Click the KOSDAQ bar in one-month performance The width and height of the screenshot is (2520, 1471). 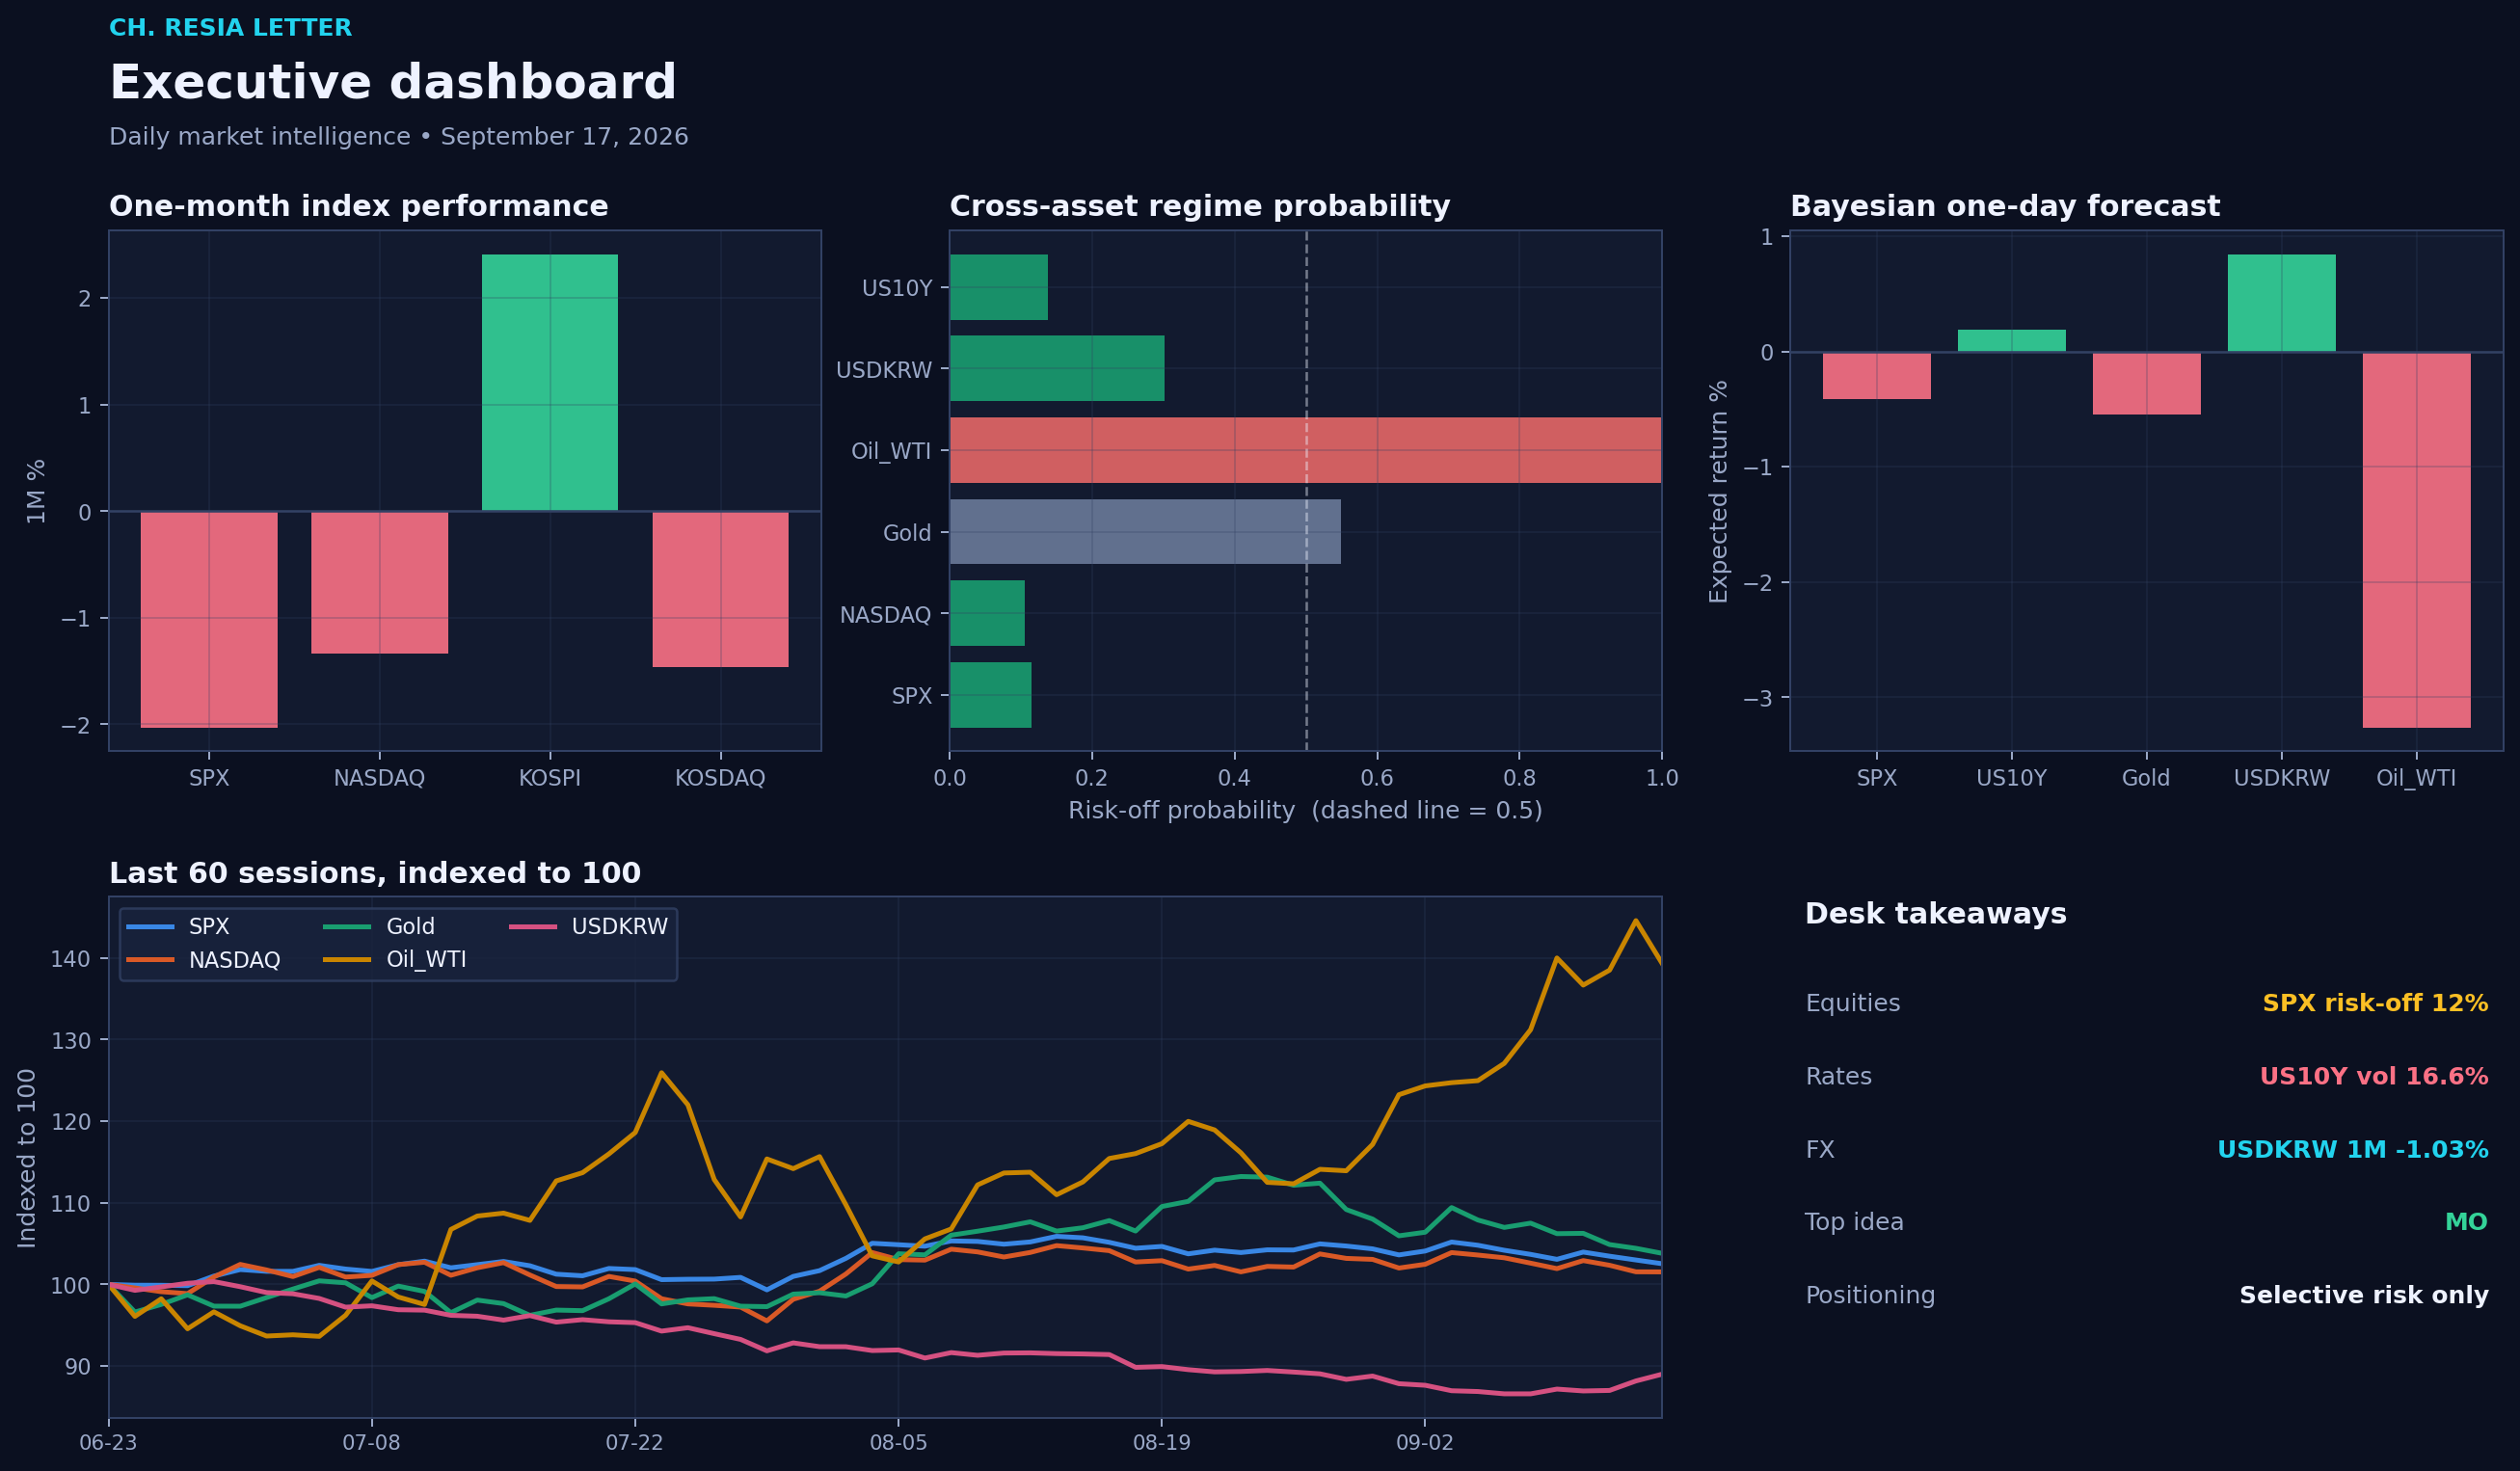(720, 589)
